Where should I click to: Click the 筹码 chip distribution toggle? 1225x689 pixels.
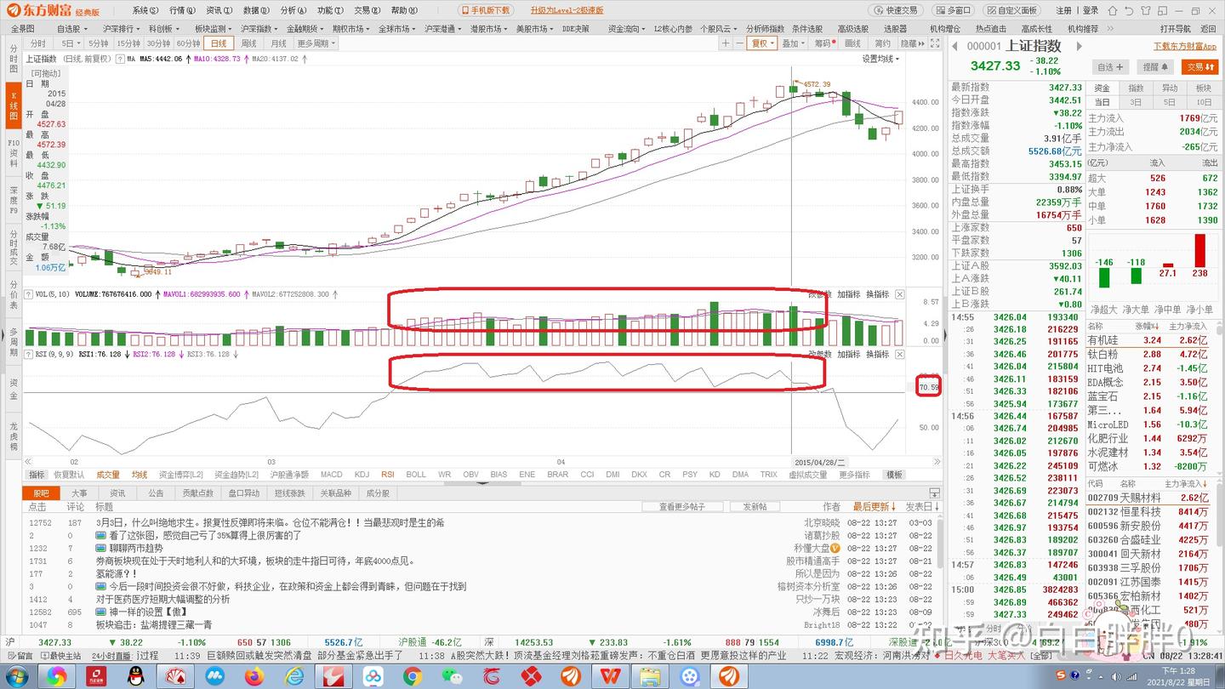(x=823, y=43)
